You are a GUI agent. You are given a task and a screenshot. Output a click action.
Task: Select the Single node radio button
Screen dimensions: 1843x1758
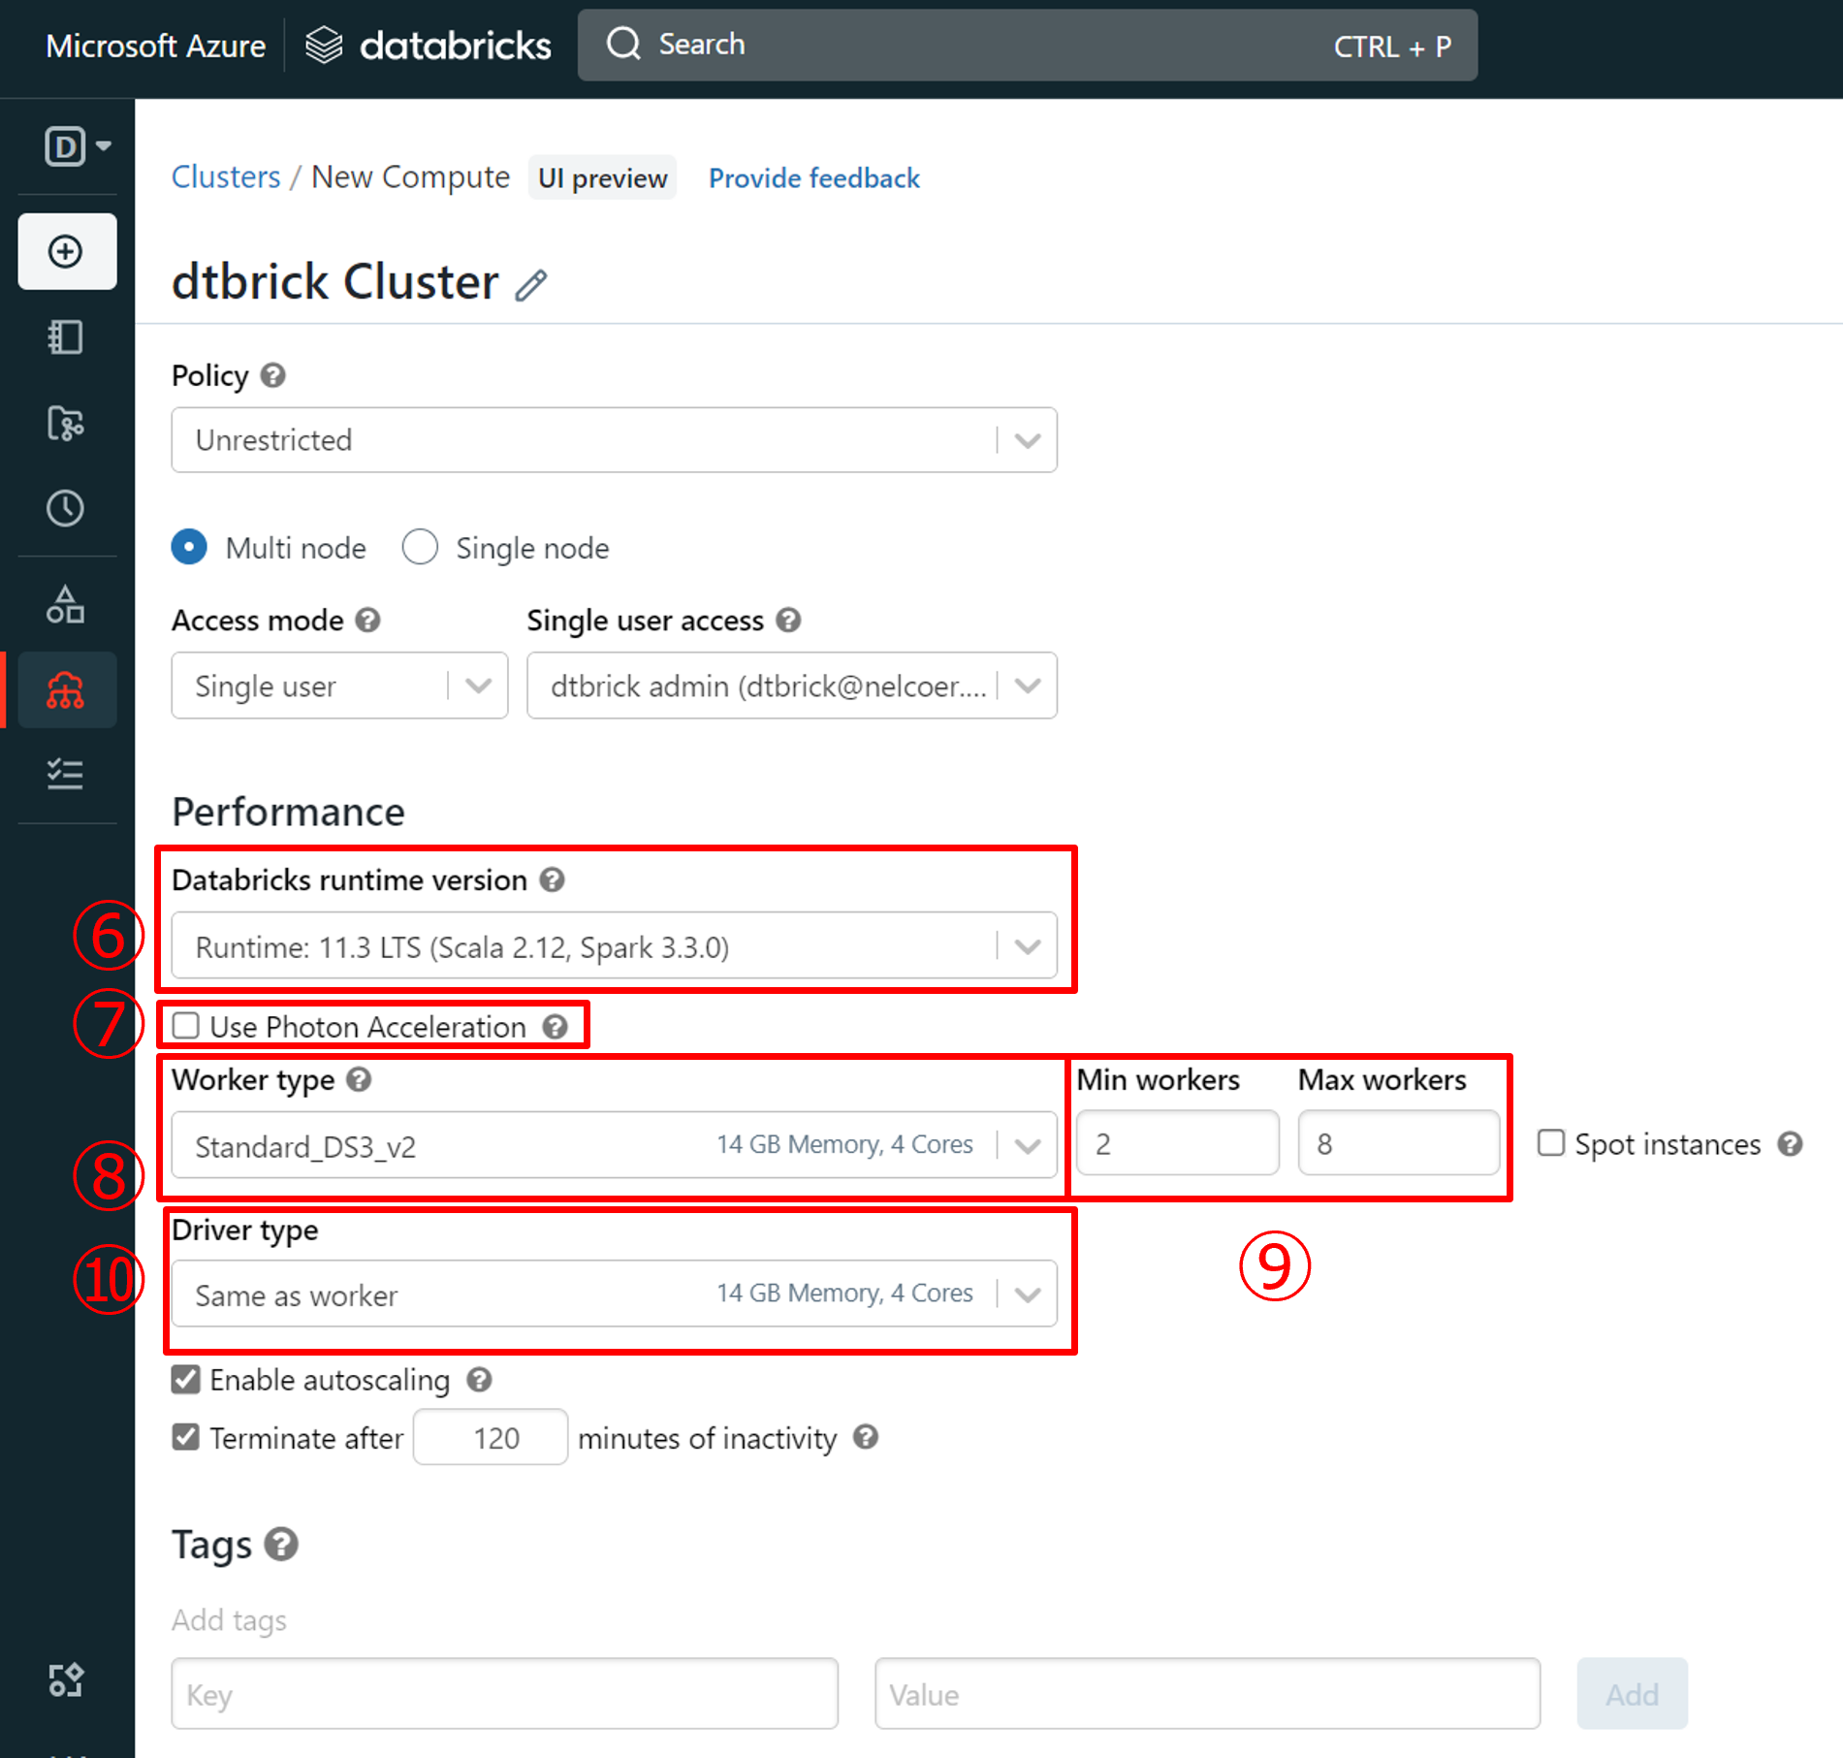(x=420, y=547)
